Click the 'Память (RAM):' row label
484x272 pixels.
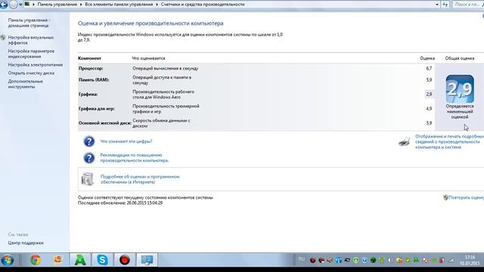click(x=94, y=80)
